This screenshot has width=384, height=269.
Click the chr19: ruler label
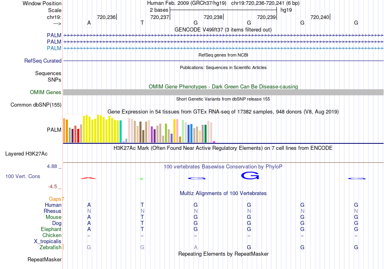54,17
